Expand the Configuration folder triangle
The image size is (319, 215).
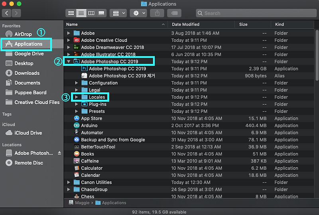coord(77,83)
